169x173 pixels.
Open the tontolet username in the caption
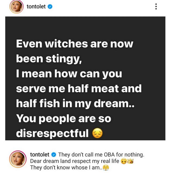(40, 155)
